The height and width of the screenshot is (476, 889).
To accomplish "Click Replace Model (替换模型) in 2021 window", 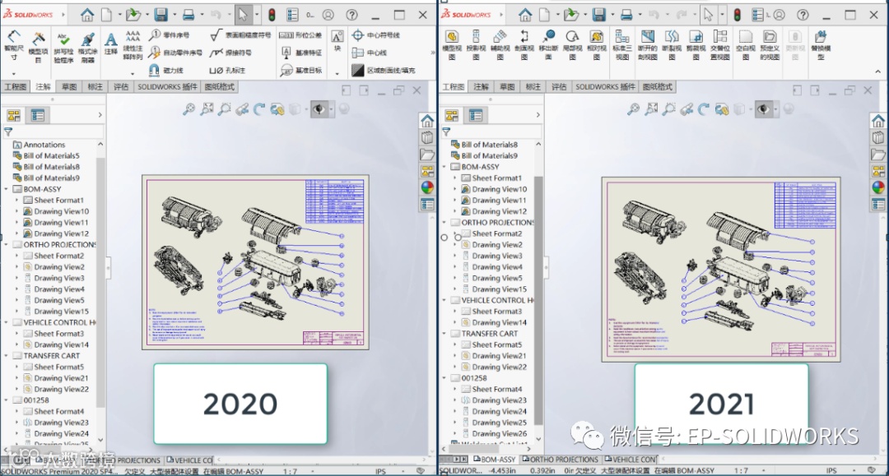I will (821, 45).
